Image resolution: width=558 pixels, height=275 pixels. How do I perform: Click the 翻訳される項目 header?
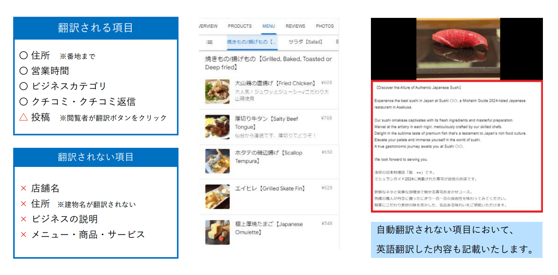click(x=96, y=28)
